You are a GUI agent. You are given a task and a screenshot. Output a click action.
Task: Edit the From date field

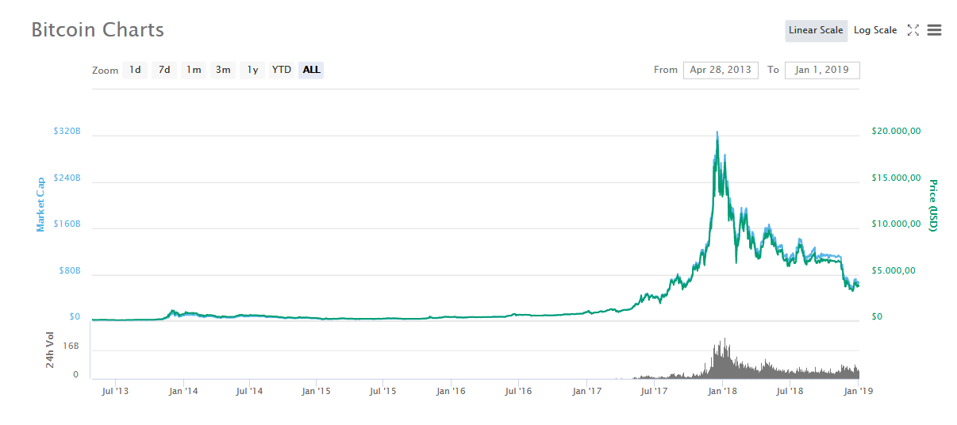click(x=721, y=70)
